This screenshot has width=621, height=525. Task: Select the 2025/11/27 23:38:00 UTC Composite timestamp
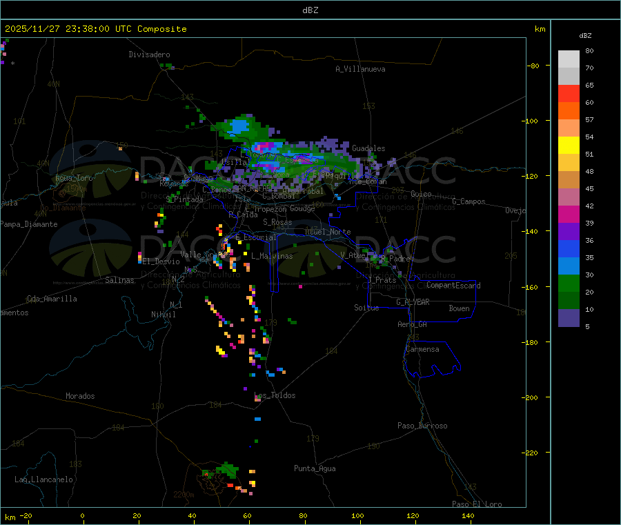pyautogui.click(x=95, y=29)
